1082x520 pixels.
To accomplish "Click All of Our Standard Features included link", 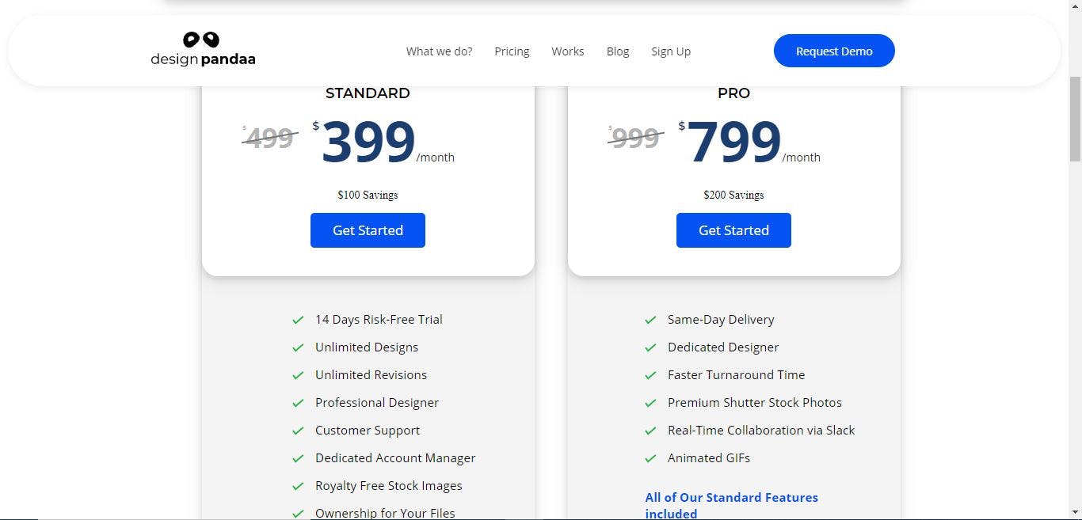I will [x=731, y=505].
